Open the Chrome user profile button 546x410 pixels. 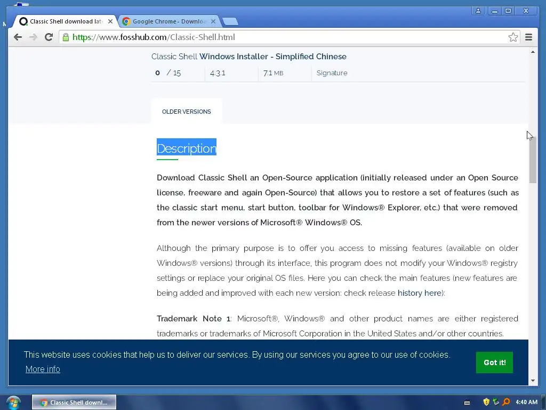[478, 11]
